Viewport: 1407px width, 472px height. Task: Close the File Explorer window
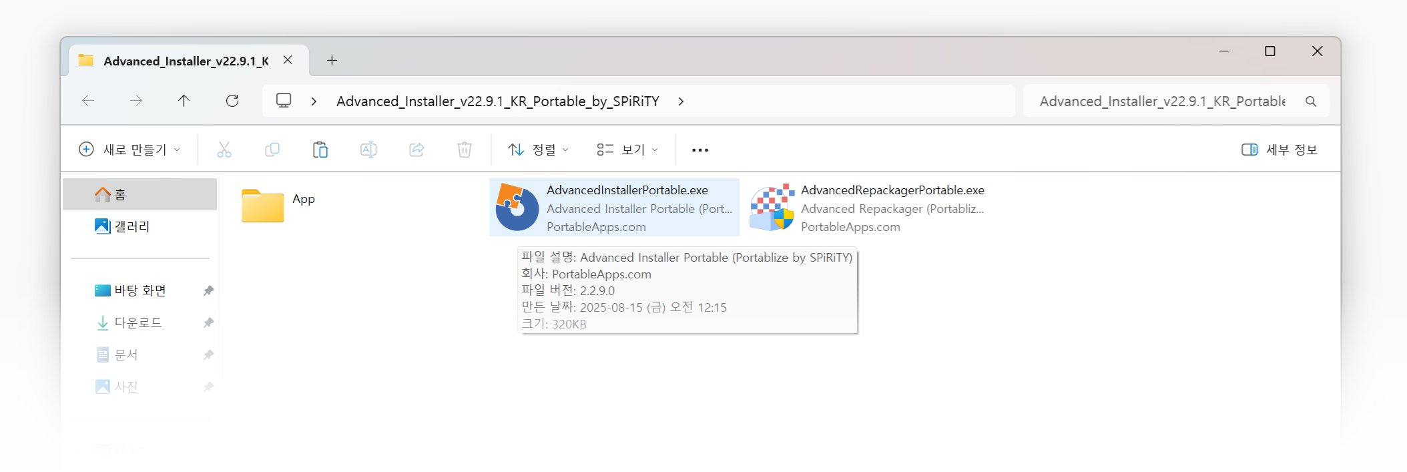(1318, 51)
